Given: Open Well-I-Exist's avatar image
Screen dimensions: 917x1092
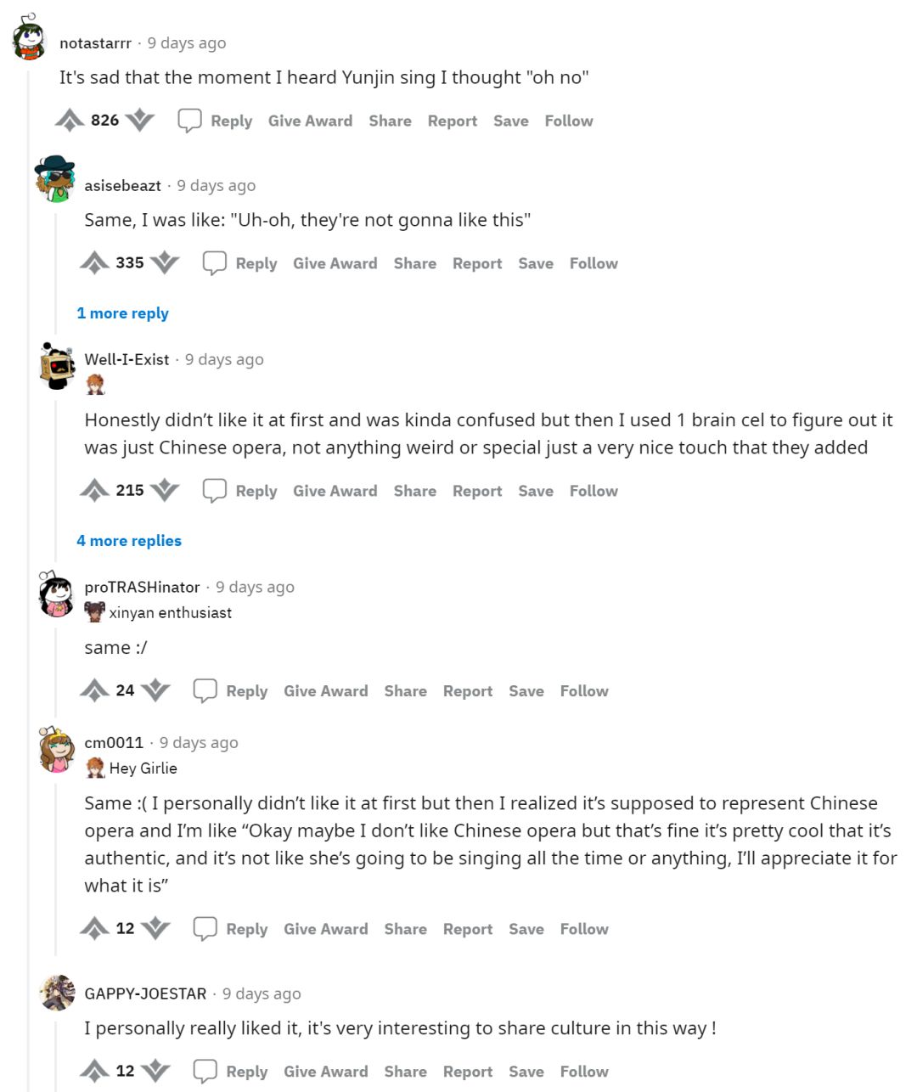Looking at the screenshot, I should [x=57, y=366].
